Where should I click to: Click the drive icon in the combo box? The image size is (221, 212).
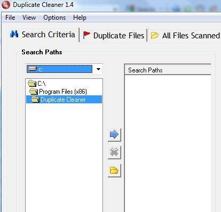(x=33, y=69)
